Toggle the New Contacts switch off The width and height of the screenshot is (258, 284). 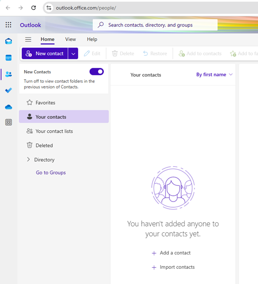point(97,72)
